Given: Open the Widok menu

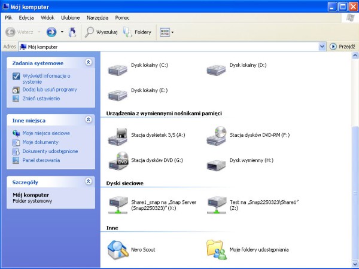Looking at the screenshot, I should [x=47, y=18].
